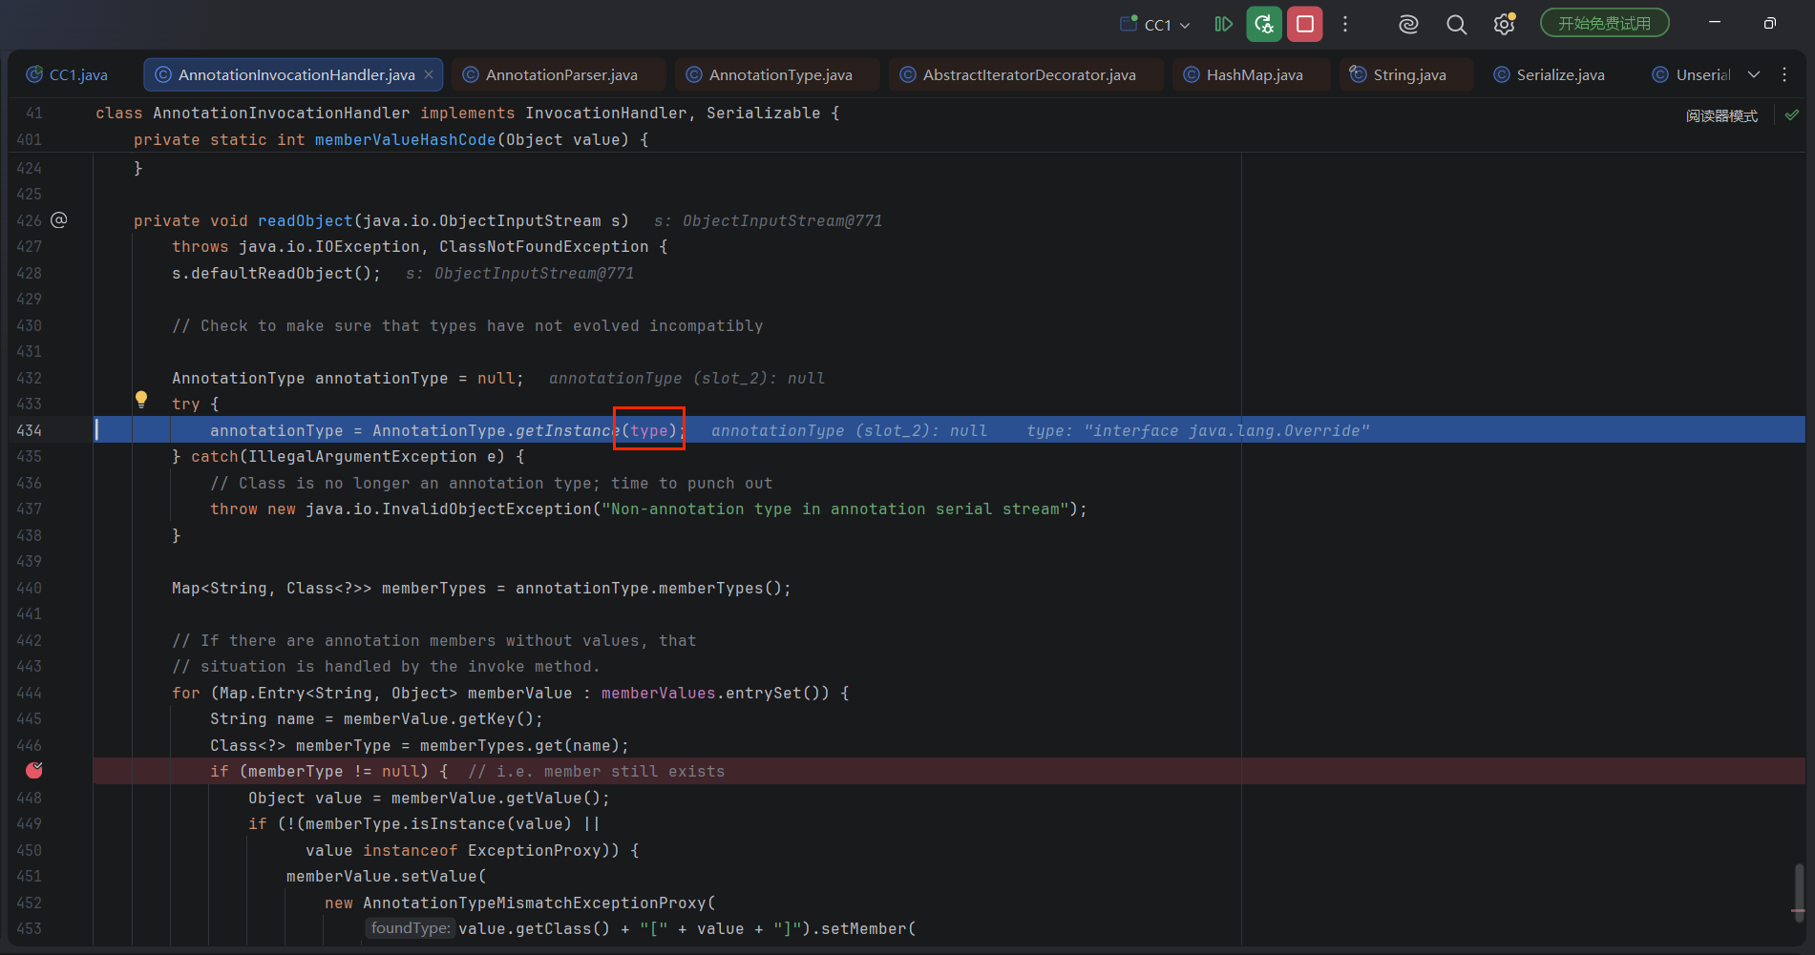Screen dimensions: 1815x955
Task: Click the 开始免费试用 button
Action: tap(1604, 23)
